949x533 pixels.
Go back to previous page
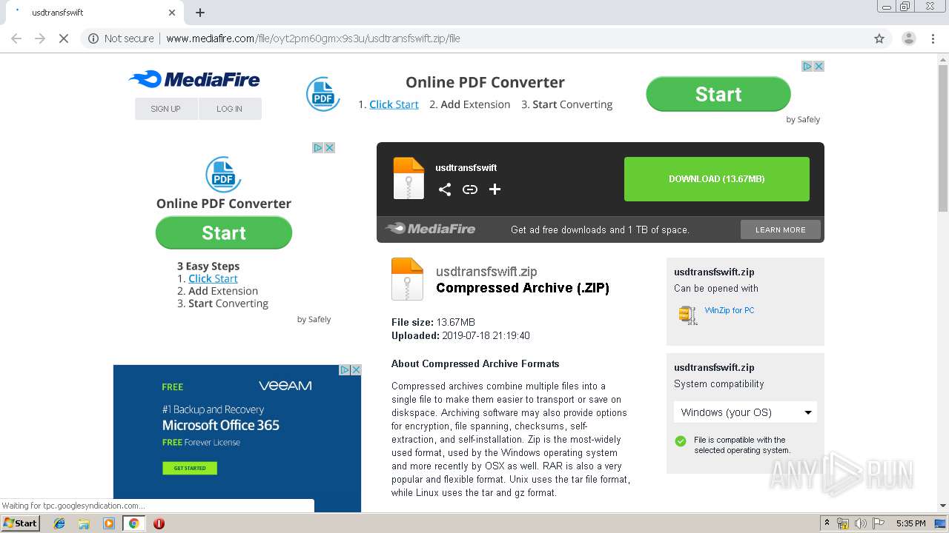[x=16, y=38]
